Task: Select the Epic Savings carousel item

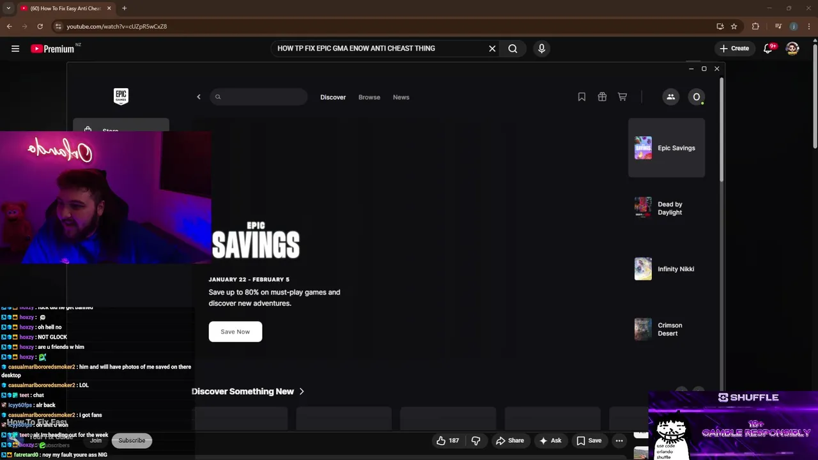Action: point(667,148)
